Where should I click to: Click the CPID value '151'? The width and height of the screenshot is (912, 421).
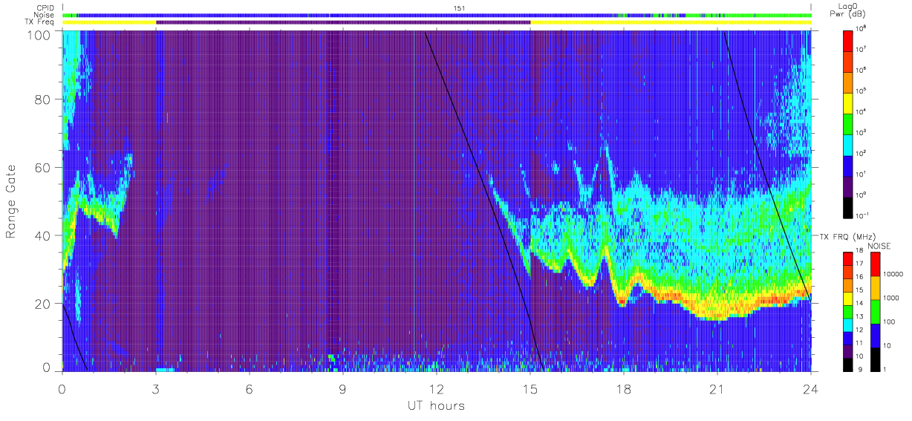click(459, 7)
